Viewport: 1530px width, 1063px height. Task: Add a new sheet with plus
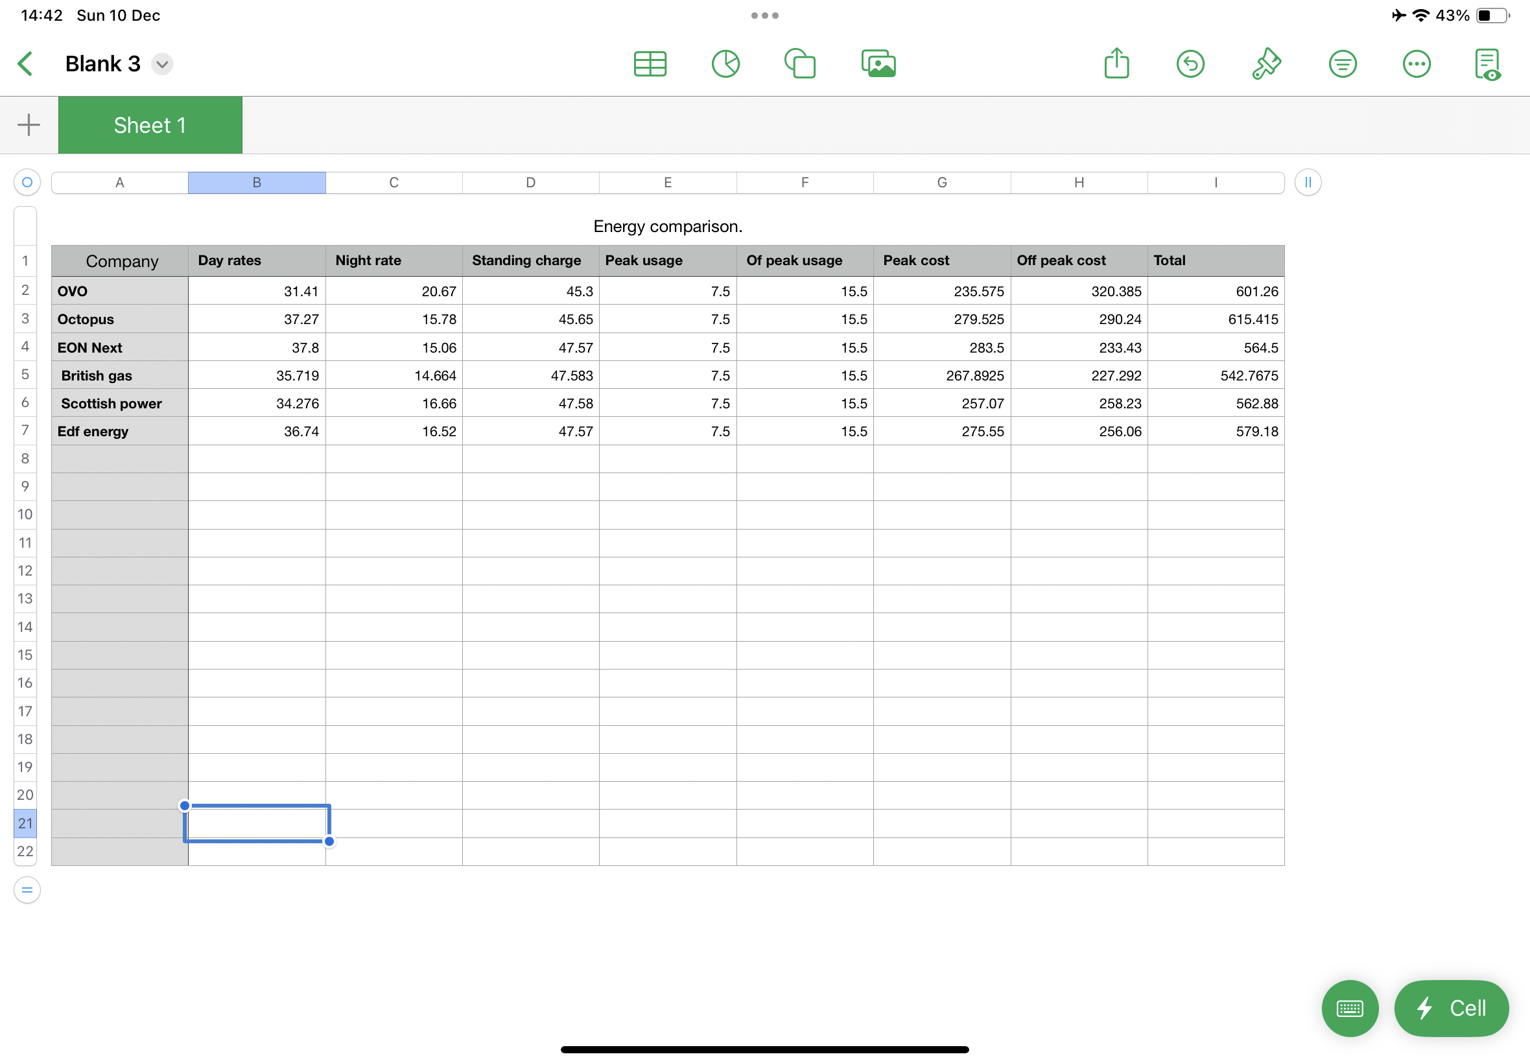pyautogui.click(x=29, y=124)
